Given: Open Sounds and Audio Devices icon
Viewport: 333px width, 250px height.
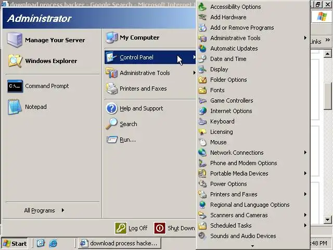Looking at the screenshot, I should 202,236.
